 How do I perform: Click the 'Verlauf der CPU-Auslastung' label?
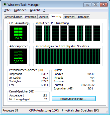click(x=52, y=23)
